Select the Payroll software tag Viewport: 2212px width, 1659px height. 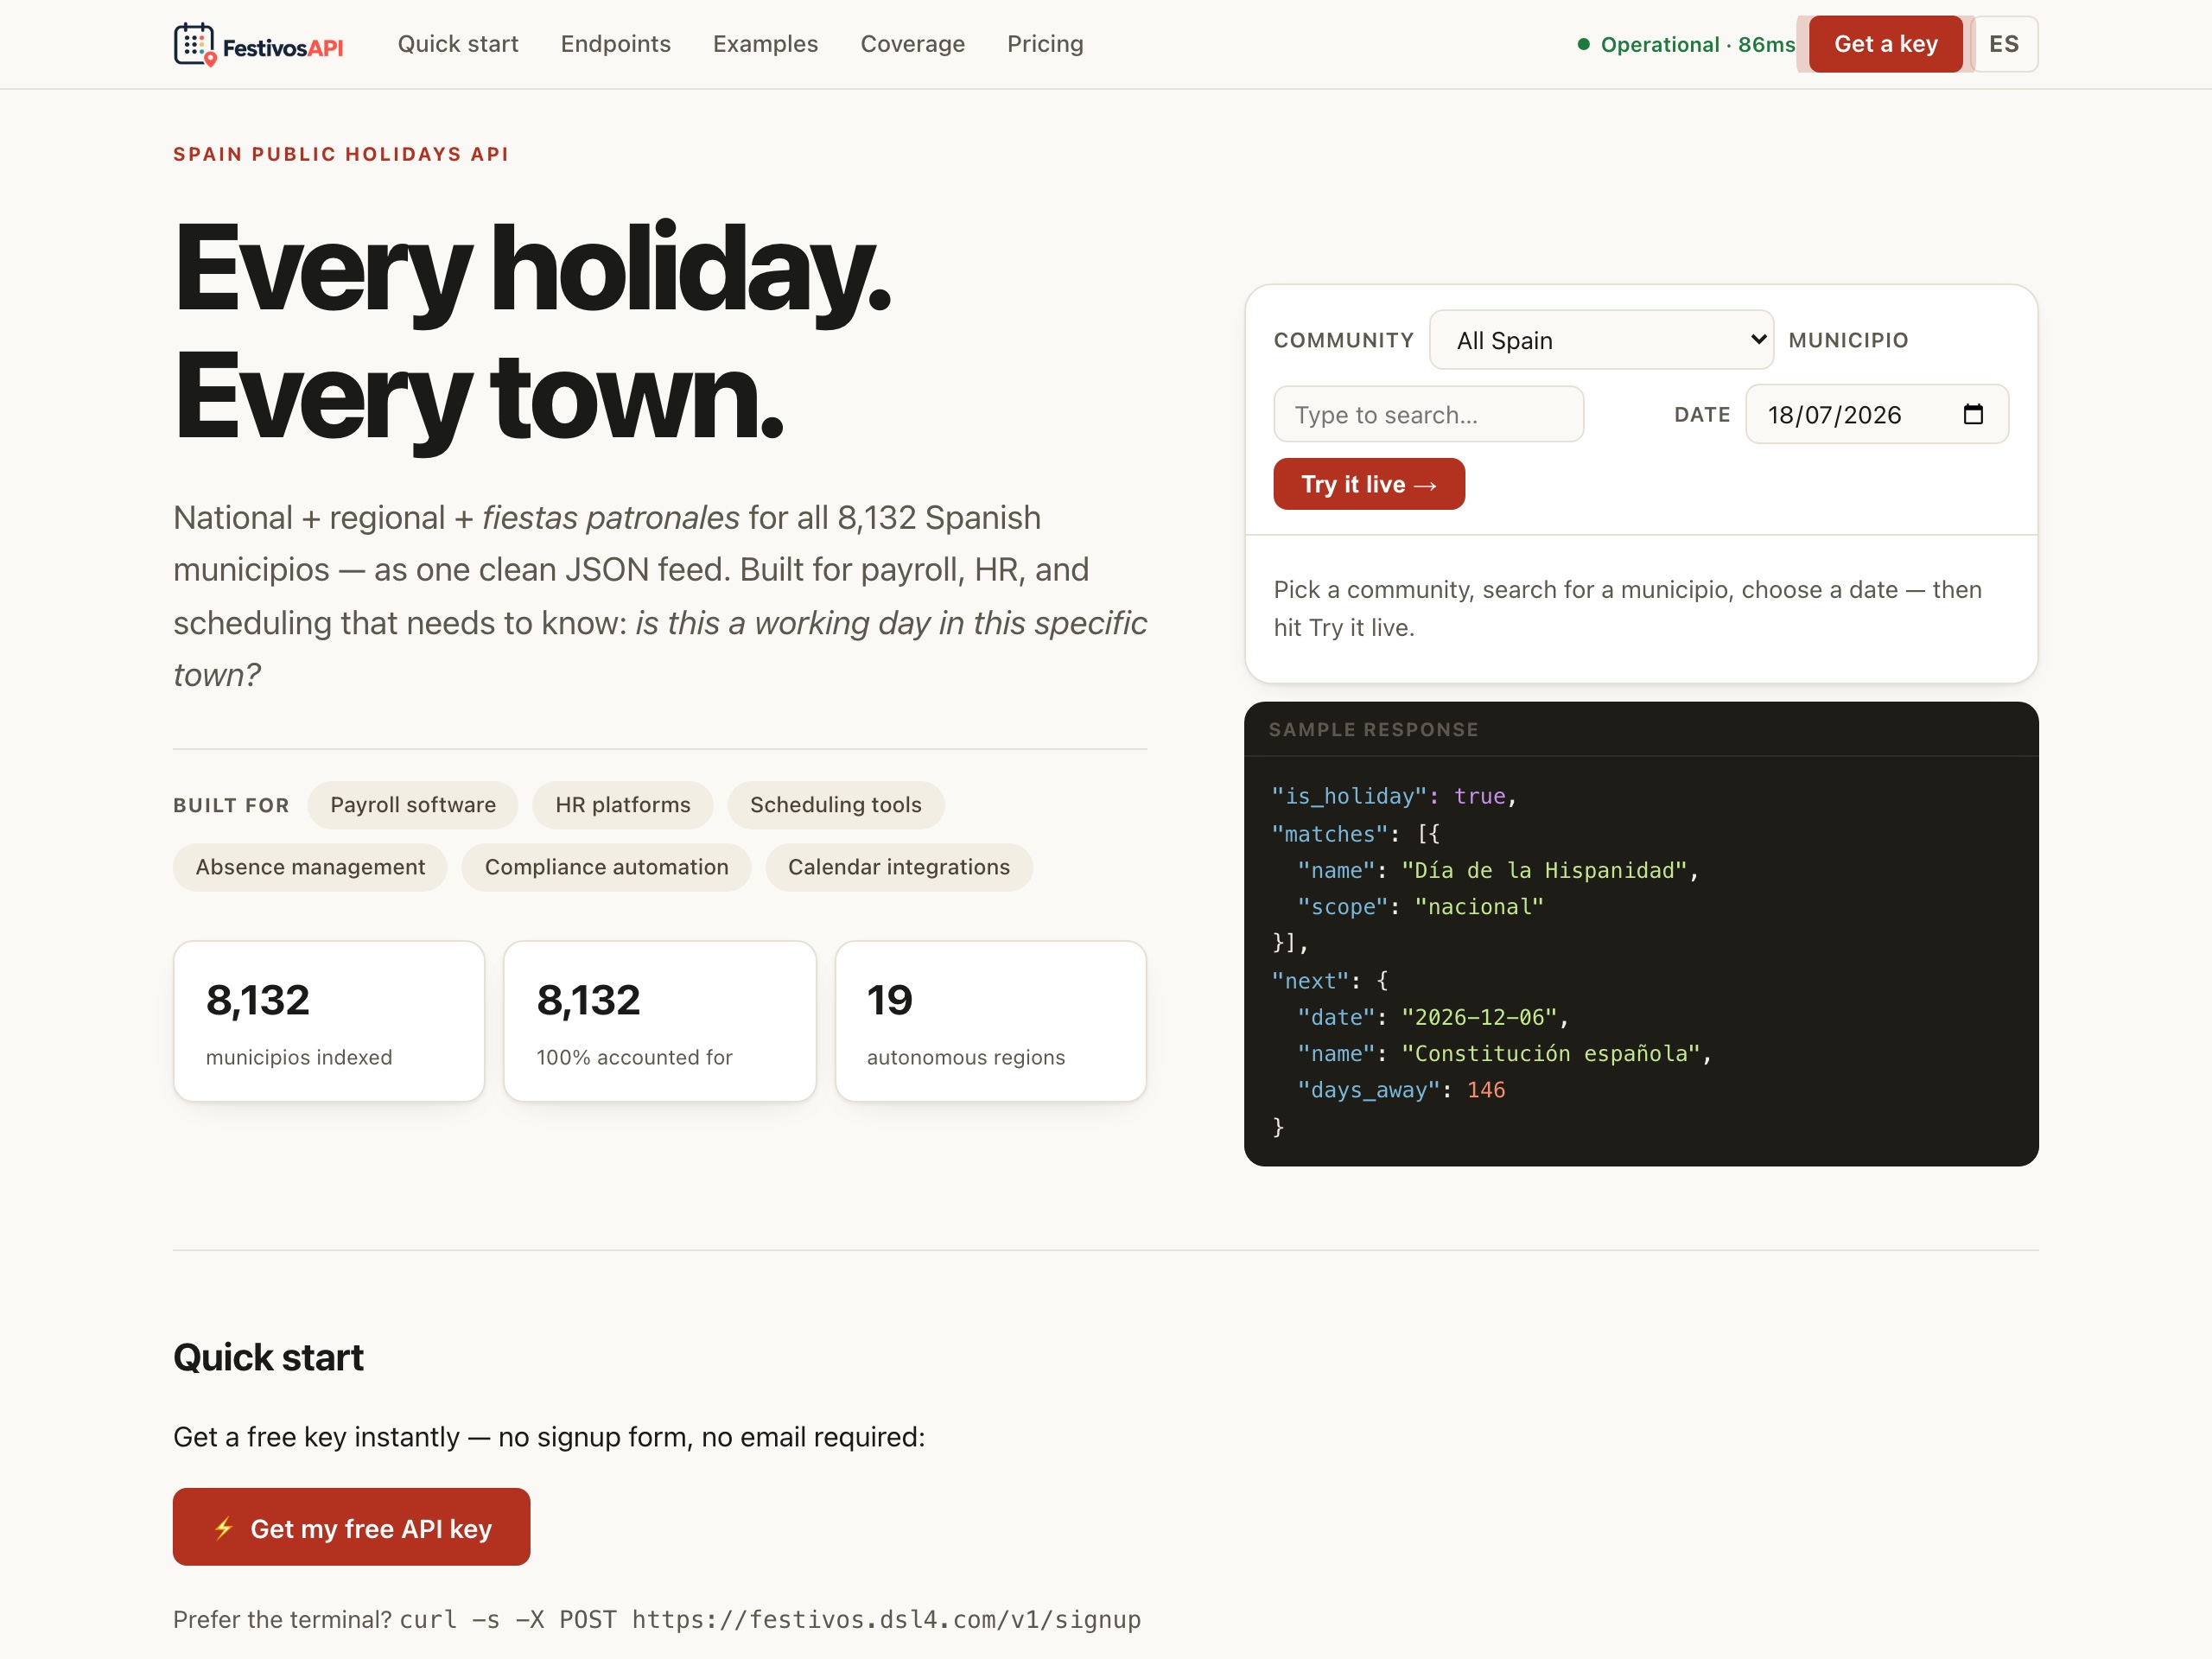[x=413, y=805]
